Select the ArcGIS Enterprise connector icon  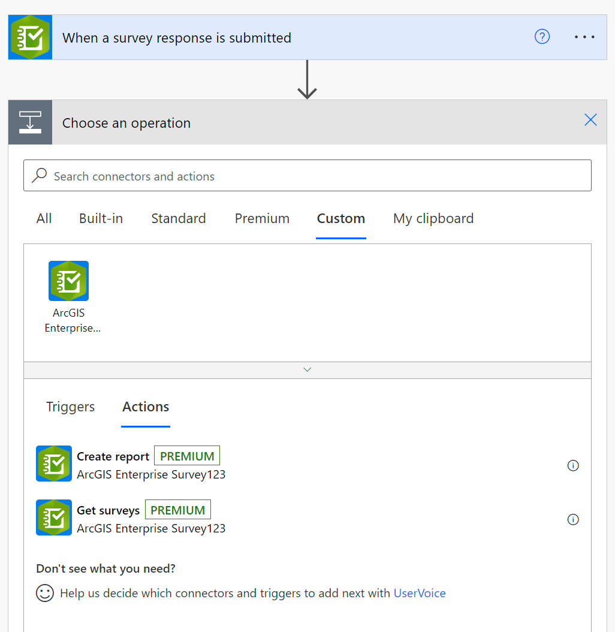pos(68,280)
